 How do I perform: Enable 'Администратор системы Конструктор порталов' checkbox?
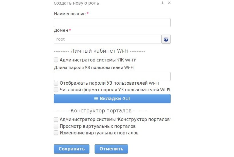56,120
